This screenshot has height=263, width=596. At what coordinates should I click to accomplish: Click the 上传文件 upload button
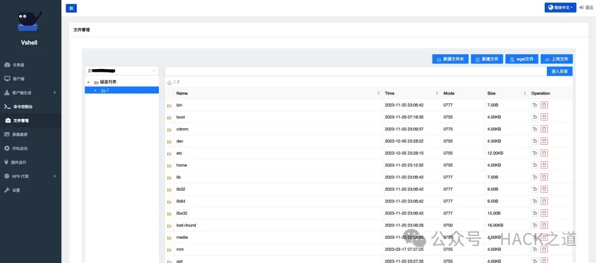556,59
